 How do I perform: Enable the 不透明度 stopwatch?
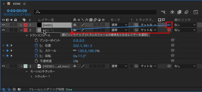click(36, 61)
